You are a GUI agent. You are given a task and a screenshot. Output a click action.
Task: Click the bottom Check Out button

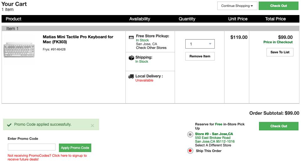click(x=278, y=126)
